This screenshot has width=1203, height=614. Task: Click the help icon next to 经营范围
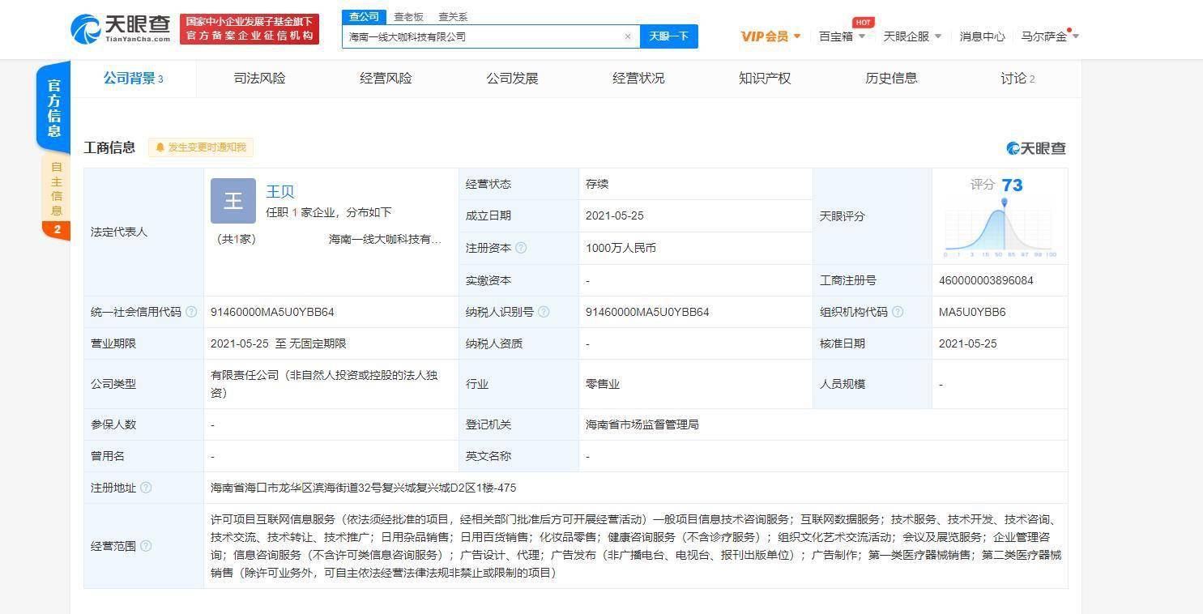tap(146, 546)
